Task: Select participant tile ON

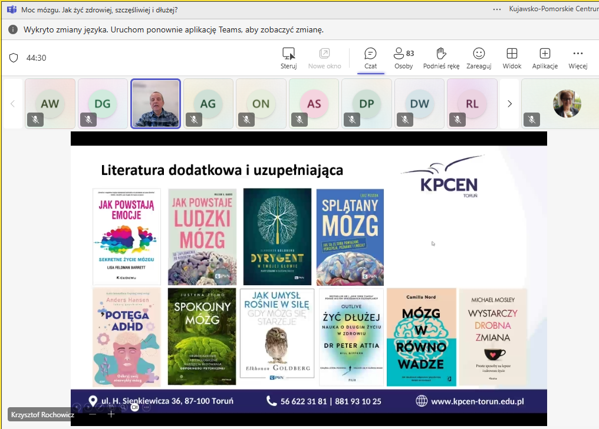Action: coord(261,104)
